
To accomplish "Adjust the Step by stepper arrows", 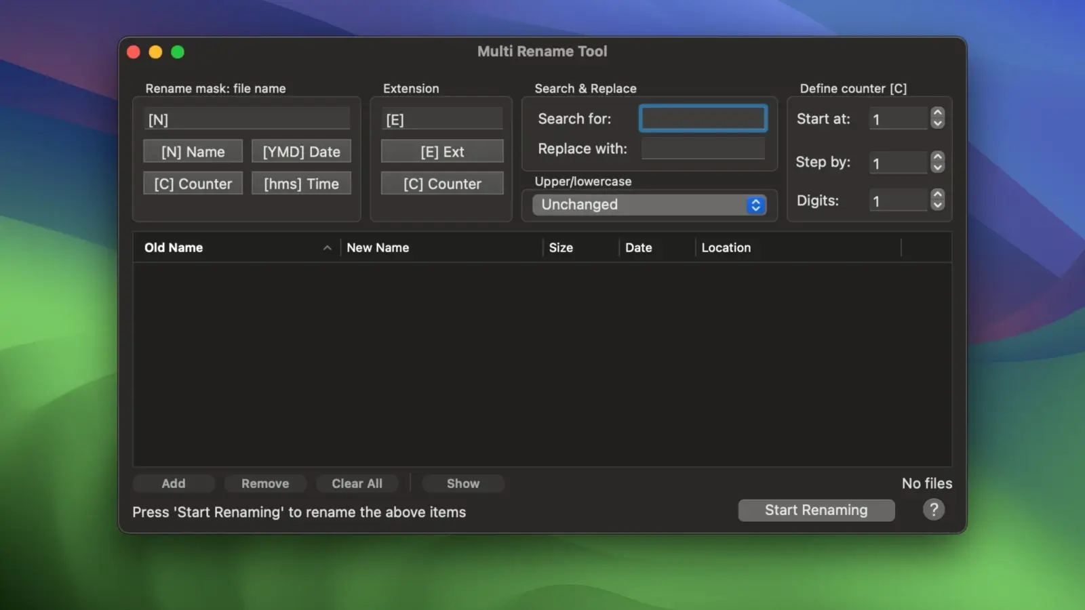I will pos(937,162).
